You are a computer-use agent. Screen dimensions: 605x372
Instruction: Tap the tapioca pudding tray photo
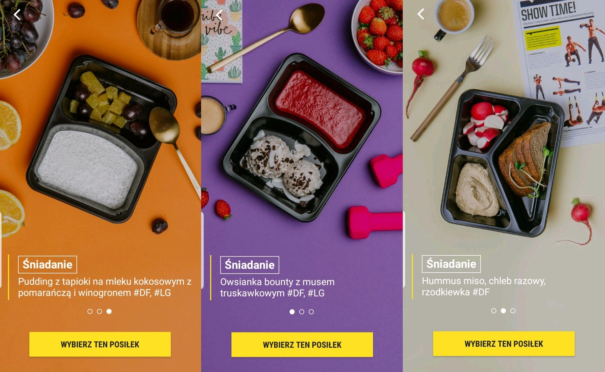[x=102, y=139]
